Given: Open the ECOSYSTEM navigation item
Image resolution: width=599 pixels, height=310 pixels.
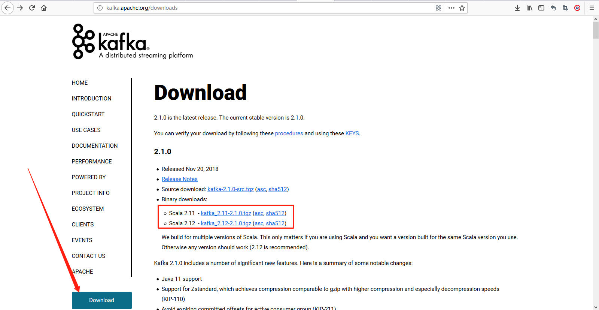Looking at the screenshot, I should 88,209.
